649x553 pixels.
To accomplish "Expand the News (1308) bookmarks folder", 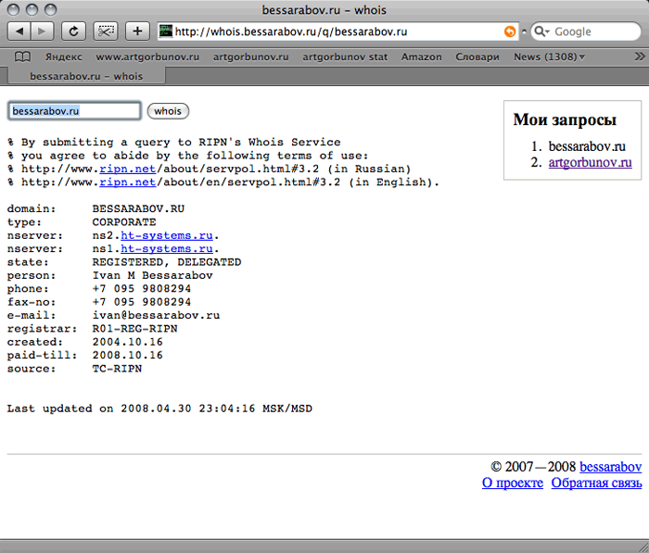I will [x=549, y=57].
